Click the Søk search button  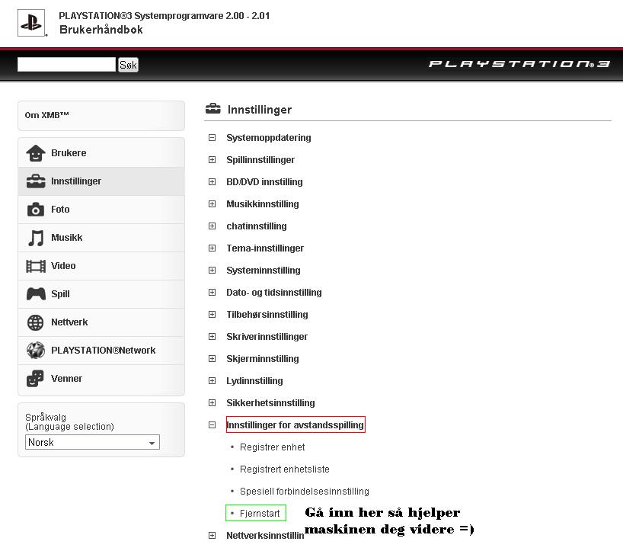[128, 65]
